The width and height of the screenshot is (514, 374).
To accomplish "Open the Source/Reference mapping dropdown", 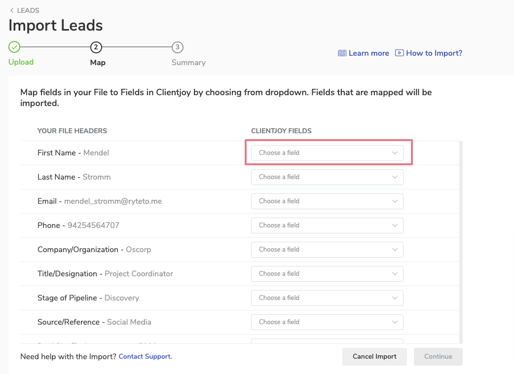I will point(327,322).
